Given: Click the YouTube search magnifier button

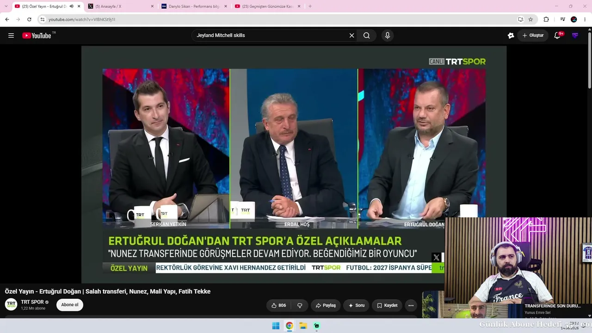Looking at the screenshot, I should click(x=367, y=36).
